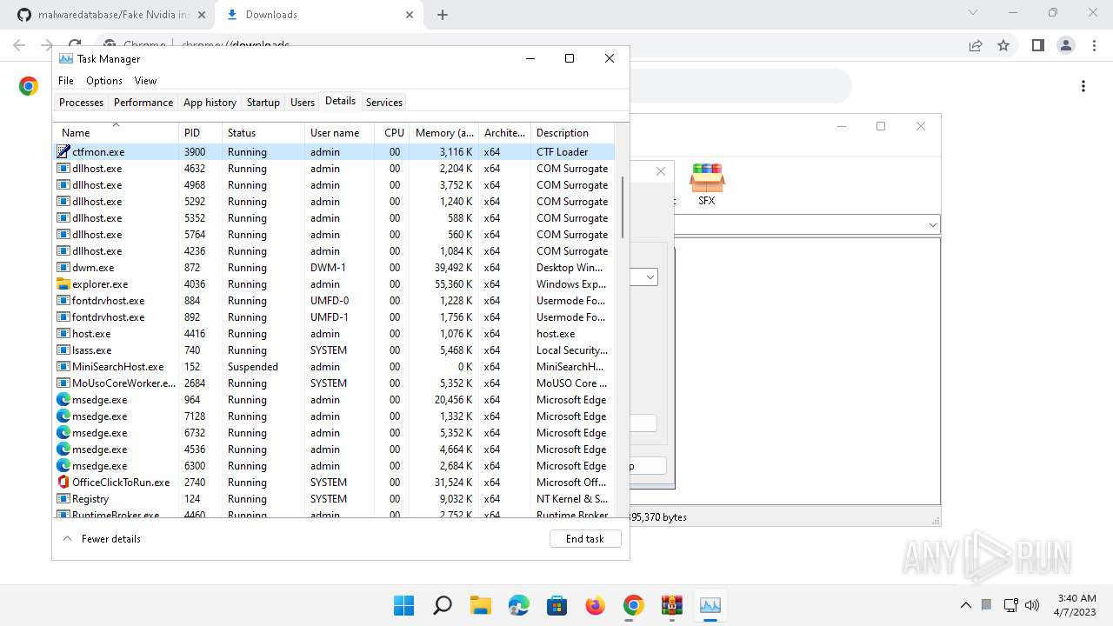
Task: Click the network icon in the system tray
Action: tap(1010, 605)
